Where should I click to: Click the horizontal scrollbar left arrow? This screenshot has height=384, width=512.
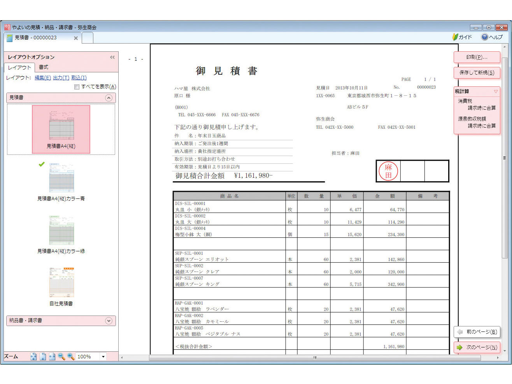122,357
